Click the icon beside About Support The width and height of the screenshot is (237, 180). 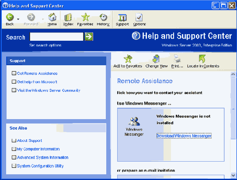coord(14,141)
